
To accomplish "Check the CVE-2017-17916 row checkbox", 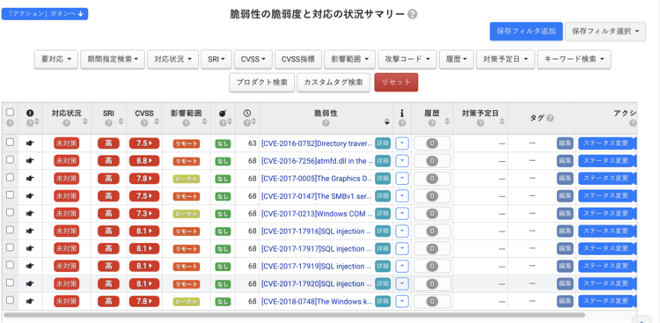I will click(10, 230).
